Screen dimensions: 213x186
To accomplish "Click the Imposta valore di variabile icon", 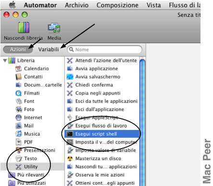I will pos(70,150).
